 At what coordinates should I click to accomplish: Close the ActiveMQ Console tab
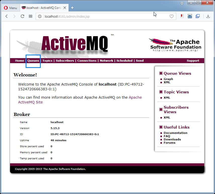tap(65, 8)
